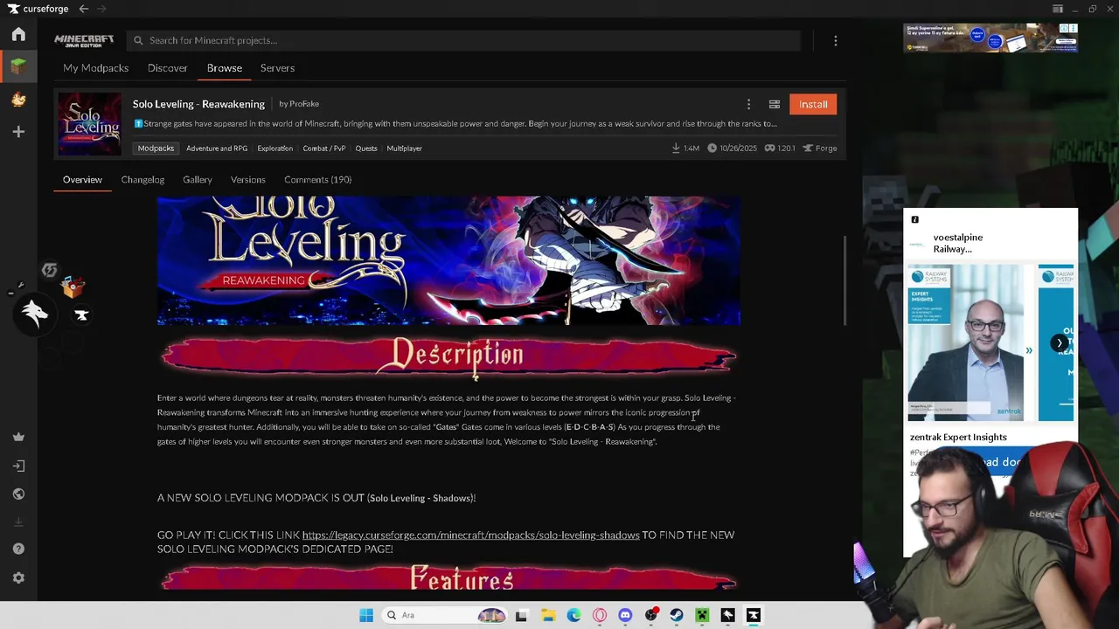Image resolution: width=1119 pixels, height=629 pixels.
Task: Focus the Search for Minecraft projects field
Action: [463, 40]
